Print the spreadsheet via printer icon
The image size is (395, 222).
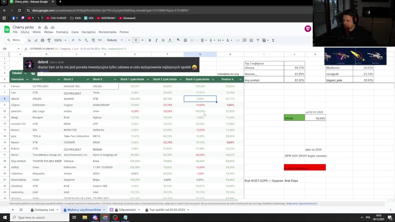(42, 40)
